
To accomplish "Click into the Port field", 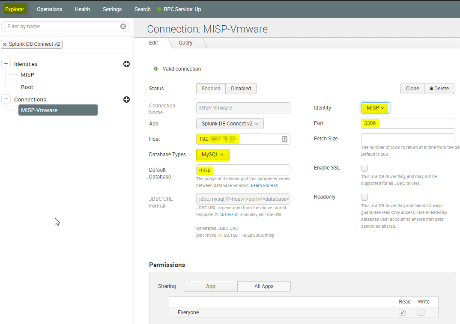I will pos(408,123).
